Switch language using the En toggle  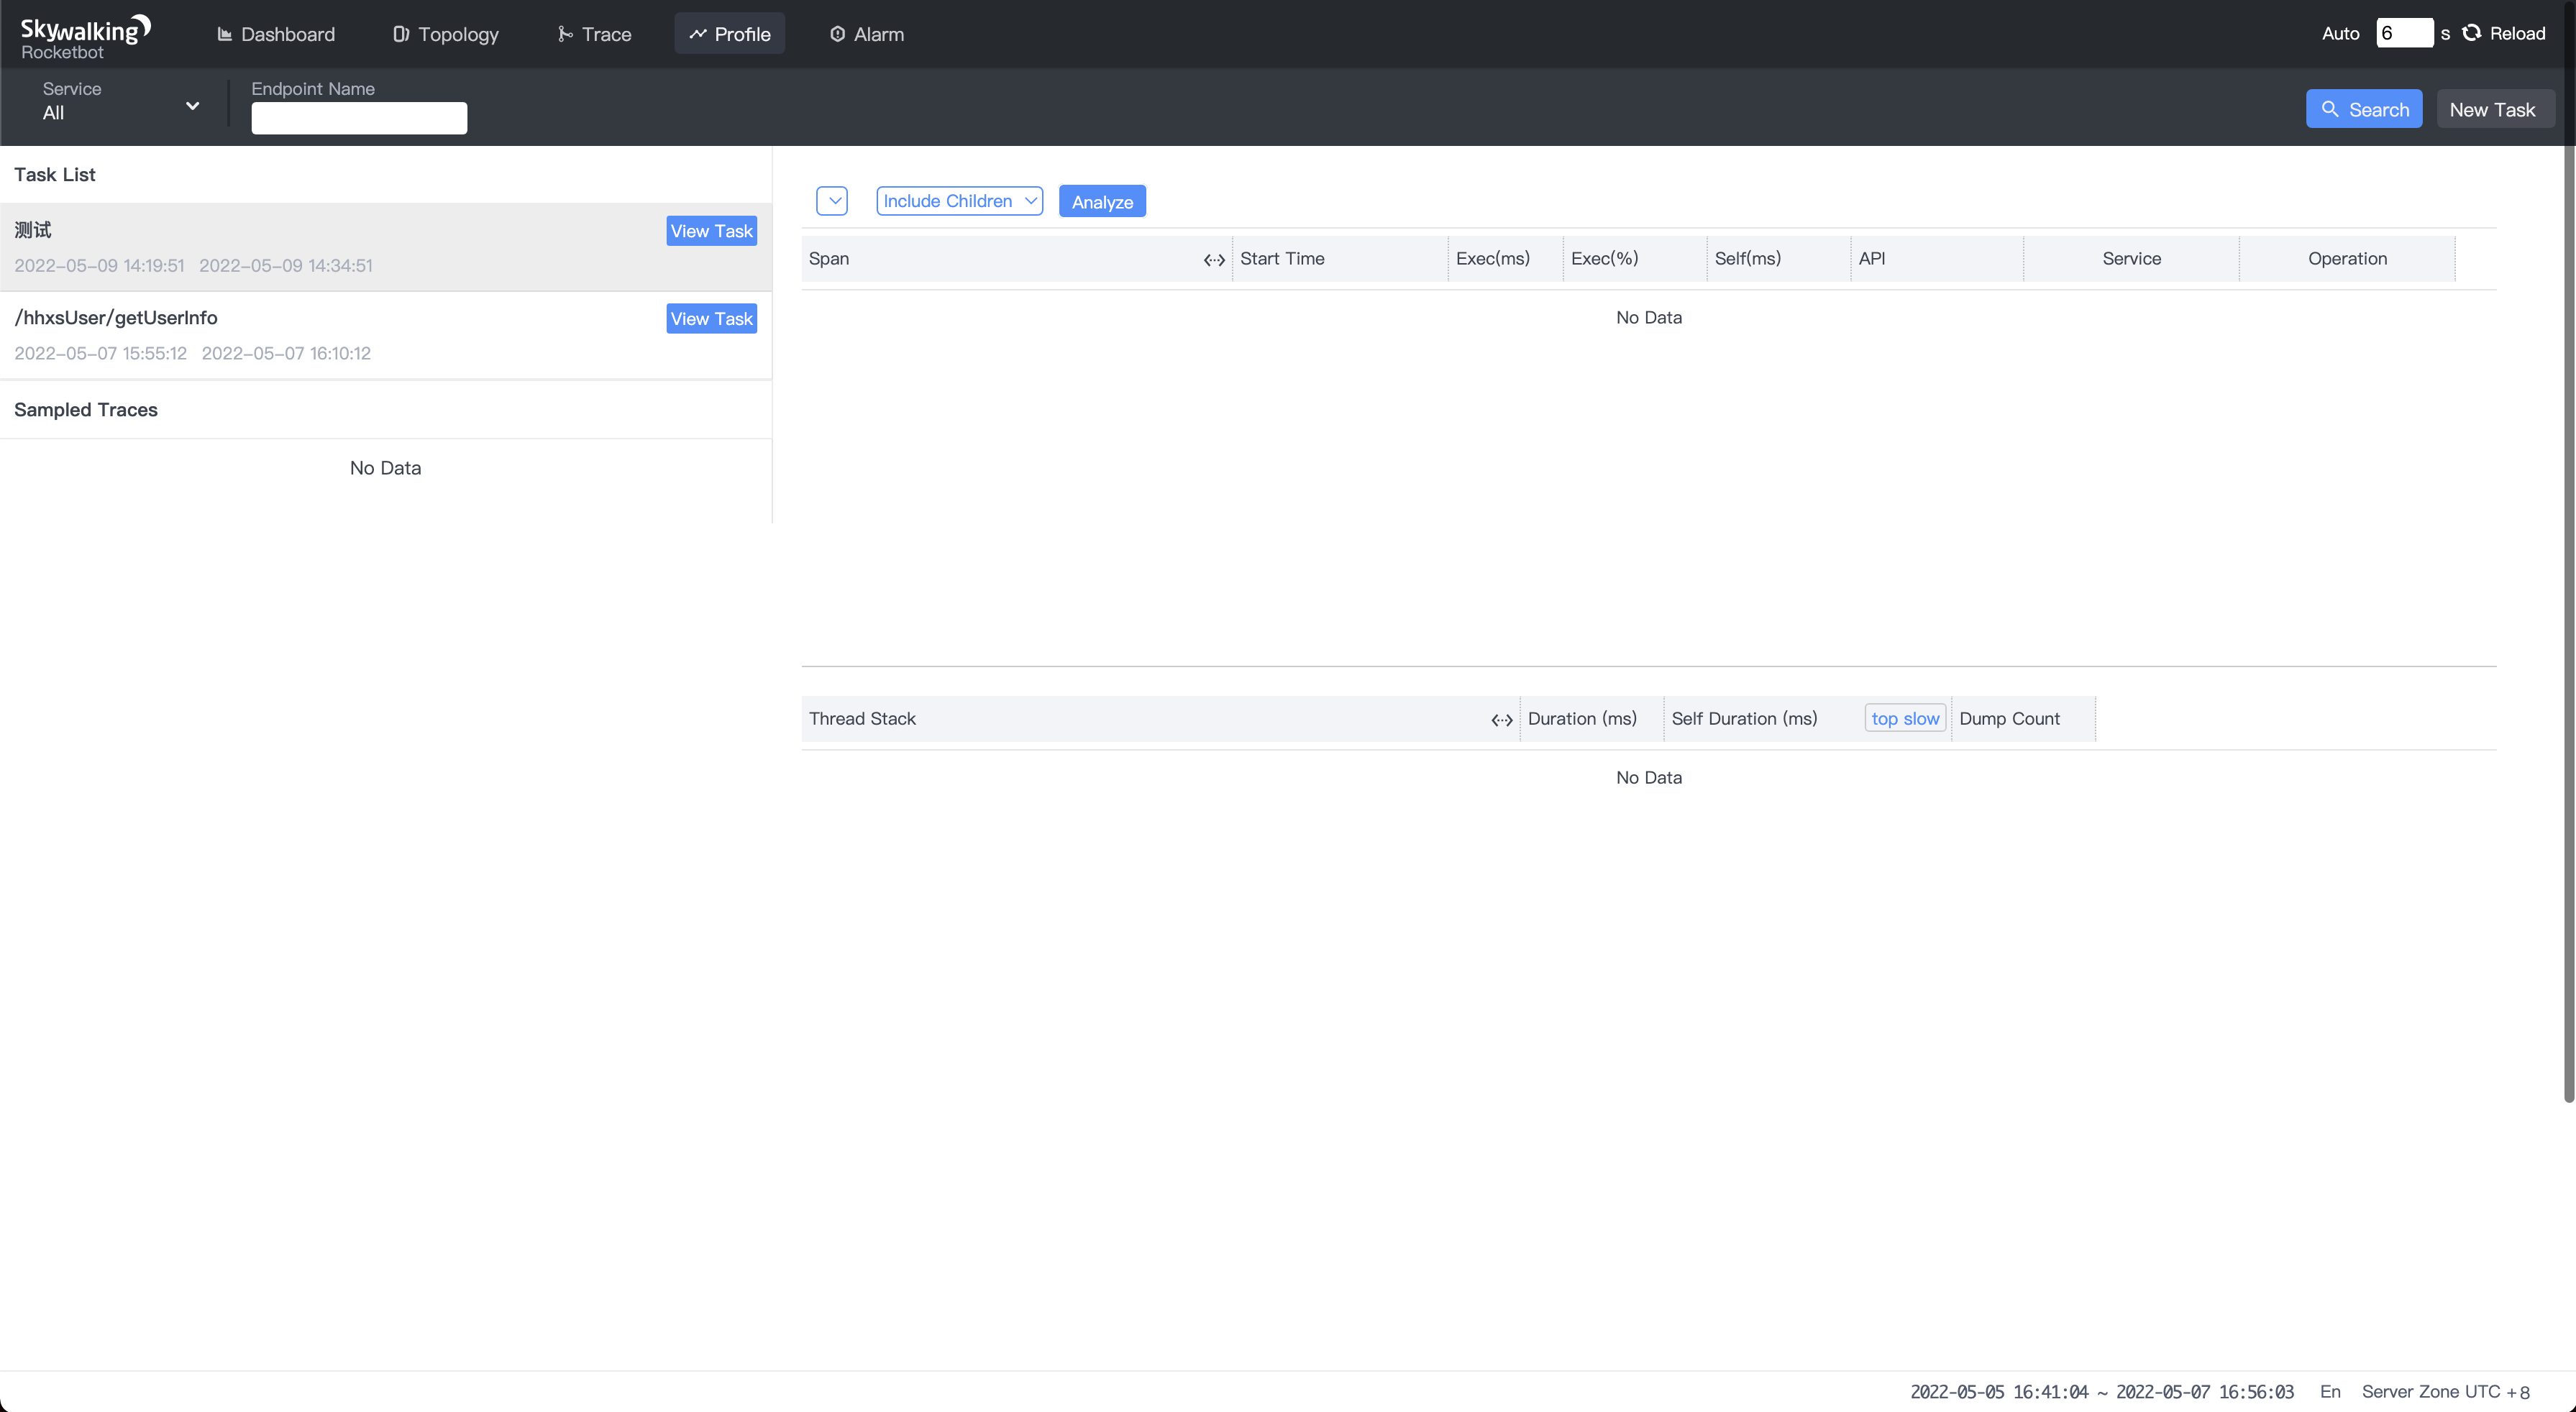coord(2330,1391)
